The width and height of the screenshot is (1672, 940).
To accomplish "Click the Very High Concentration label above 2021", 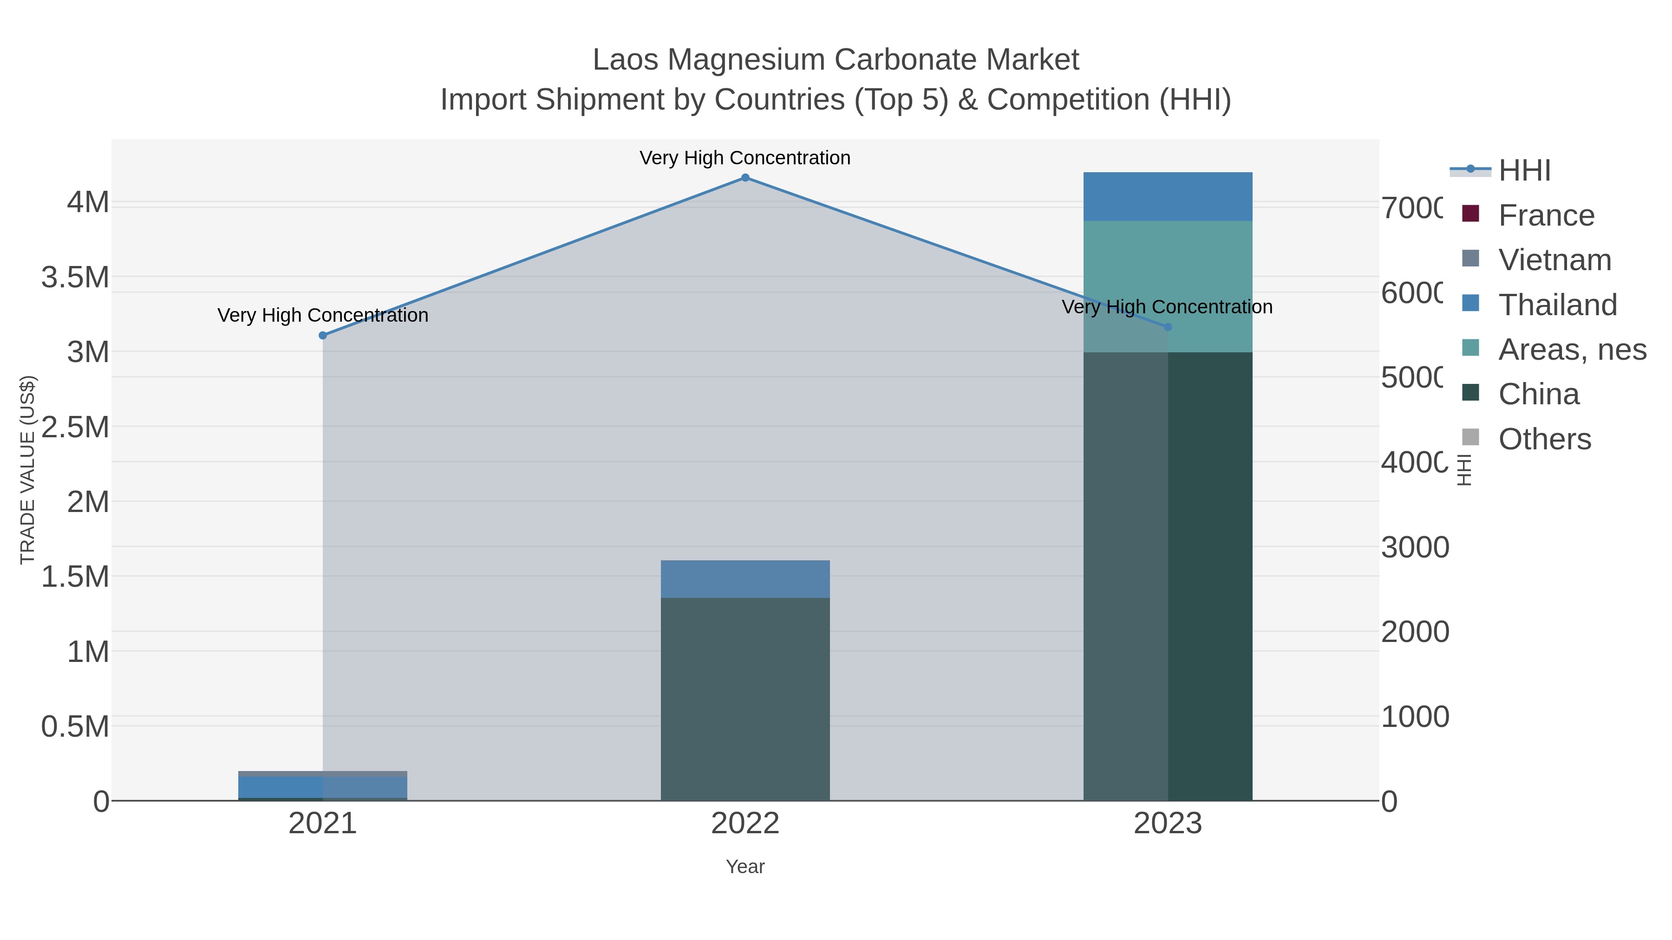I will (323, 315).
